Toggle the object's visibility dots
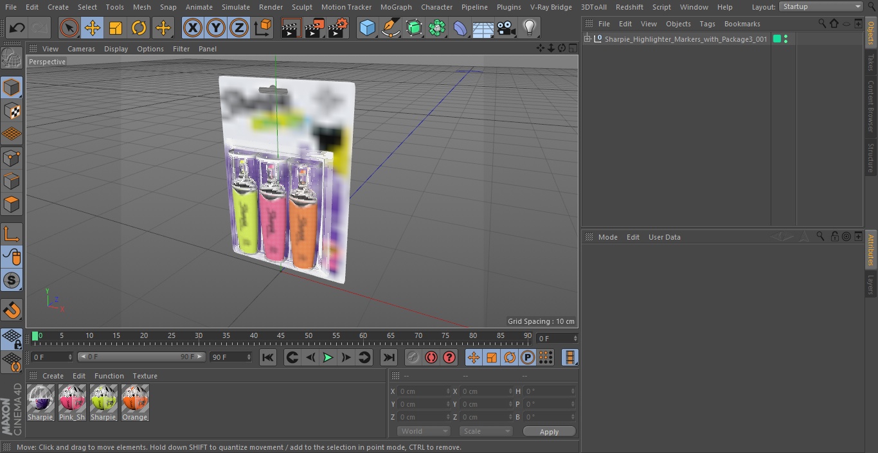878x453 pixels. (785, 39)
